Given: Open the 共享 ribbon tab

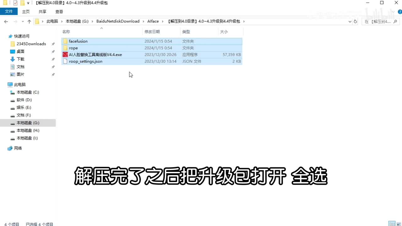Looking at the screenshot, I should point(42,12).
